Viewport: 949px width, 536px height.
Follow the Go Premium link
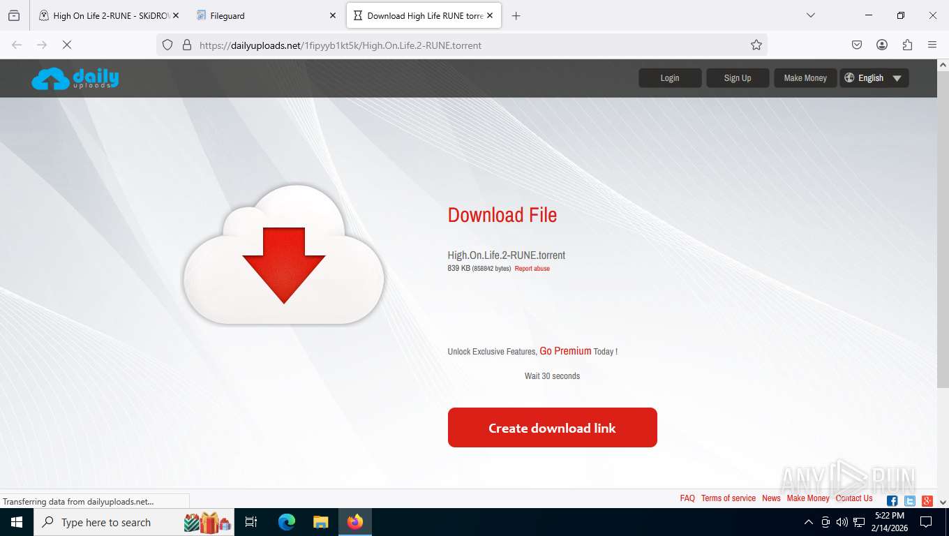(x=565, y=351)
